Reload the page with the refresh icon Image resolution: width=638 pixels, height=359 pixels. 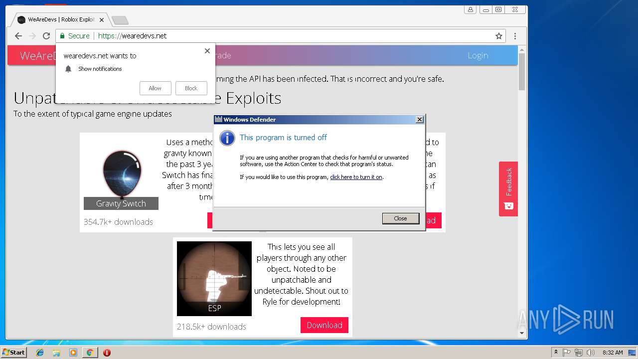point(46,36)
